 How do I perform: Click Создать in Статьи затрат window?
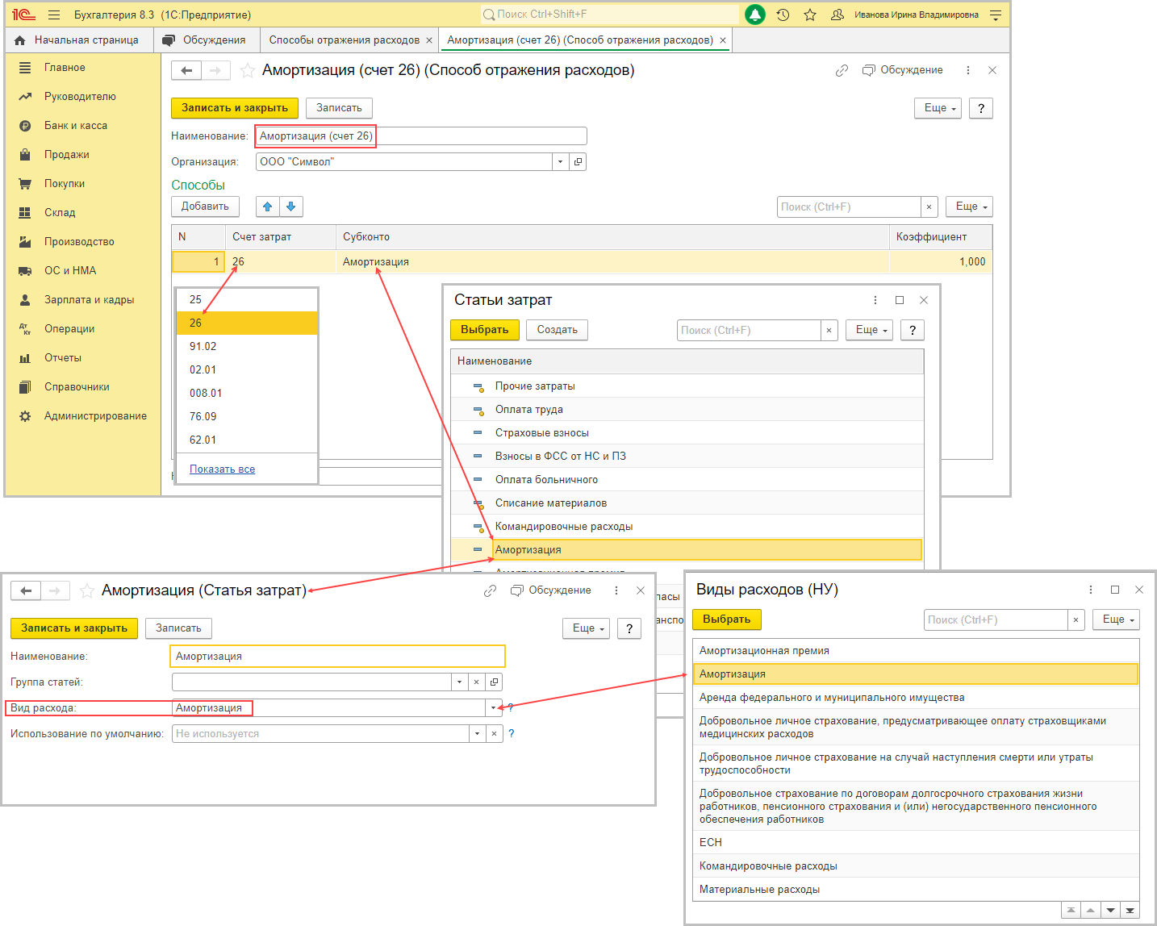click(x=558, y=330)
